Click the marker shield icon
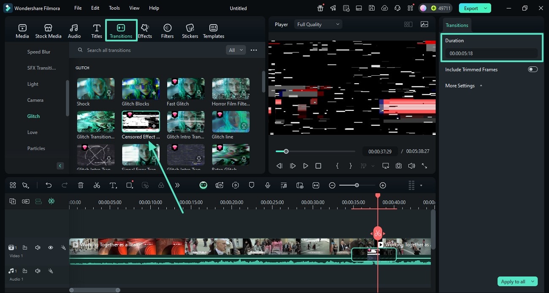This screenshot has width=549, height=293. tap(252, 185)
